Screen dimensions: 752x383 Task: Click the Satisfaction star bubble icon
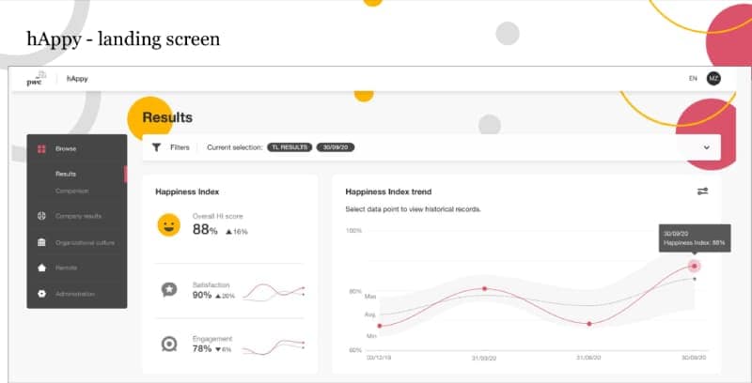[168, 290]
